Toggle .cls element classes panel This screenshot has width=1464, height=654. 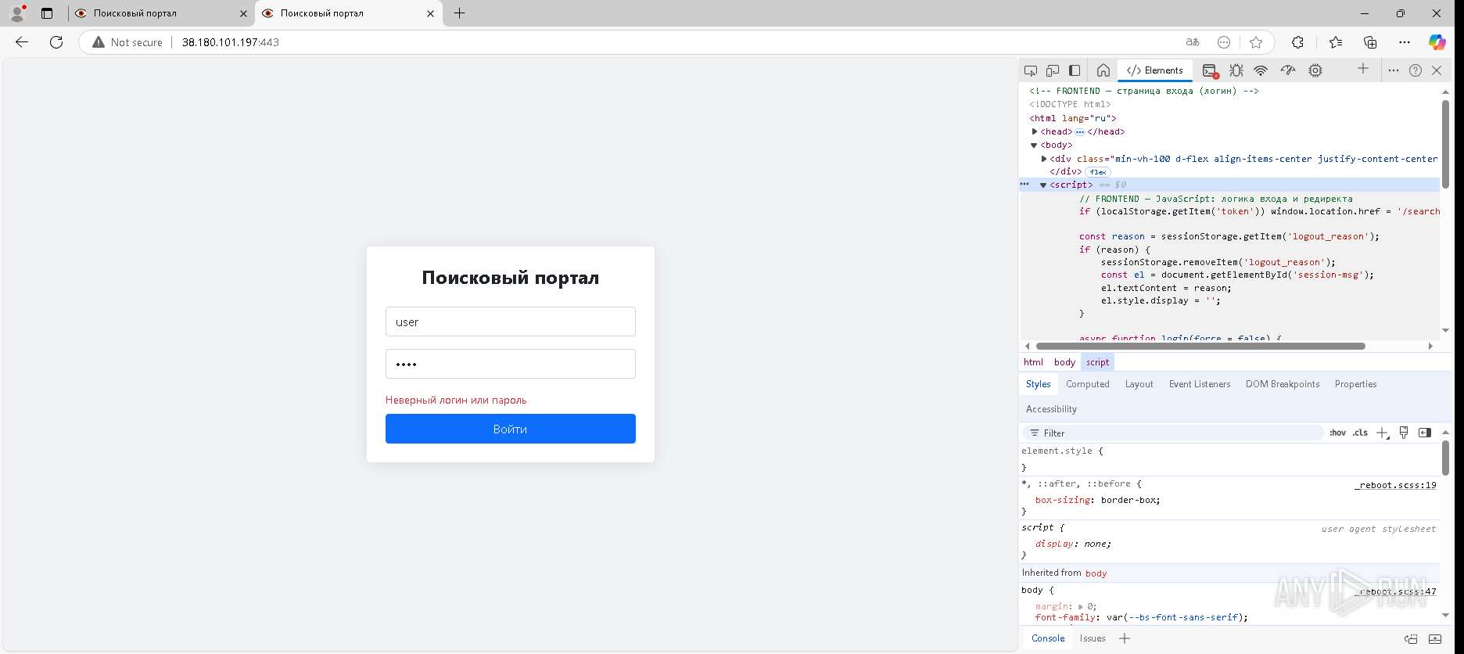pyautogui.click(x=1361, y=433)
